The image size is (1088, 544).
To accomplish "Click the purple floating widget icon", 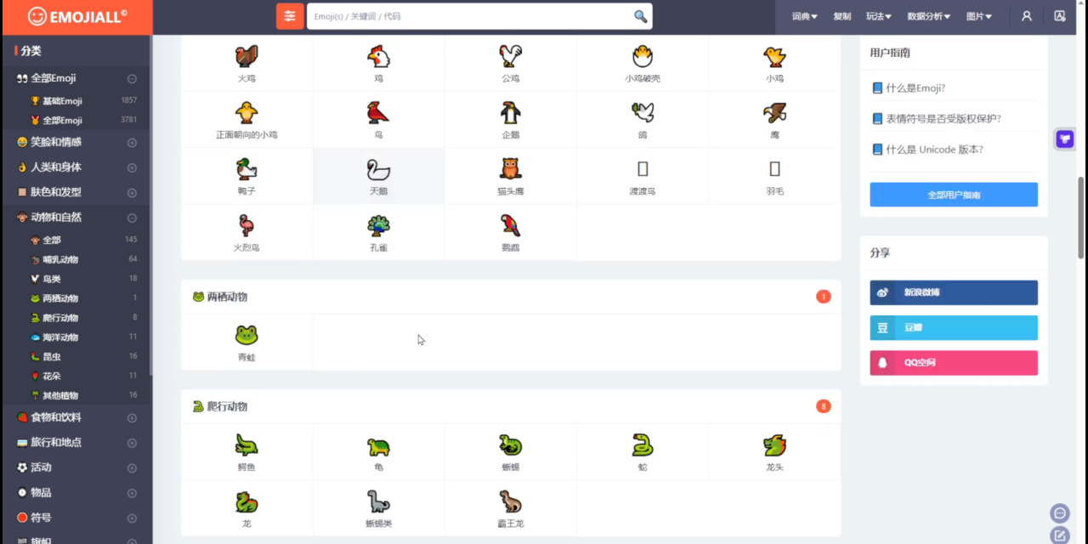I will pos(1065,139).
